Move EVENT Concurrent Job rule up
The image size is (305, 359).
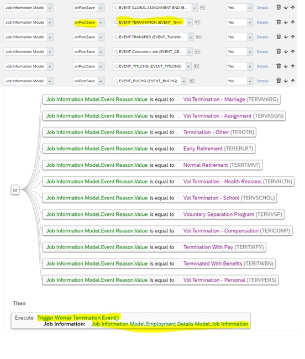pos(293,51)
